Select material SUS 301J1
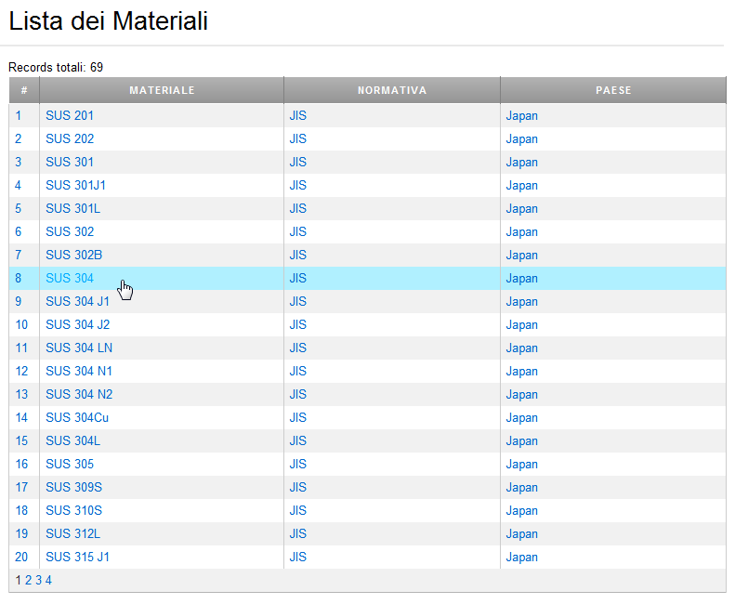This screenshot has height=604, width=735. point(75,185)
